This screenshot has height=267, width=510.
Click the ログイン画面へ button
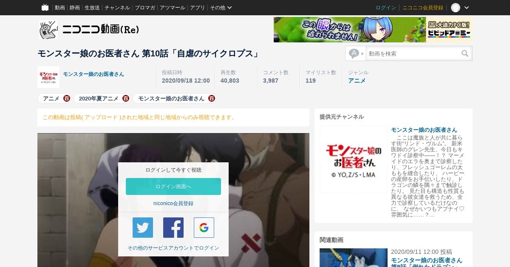[x=173, y=186]
